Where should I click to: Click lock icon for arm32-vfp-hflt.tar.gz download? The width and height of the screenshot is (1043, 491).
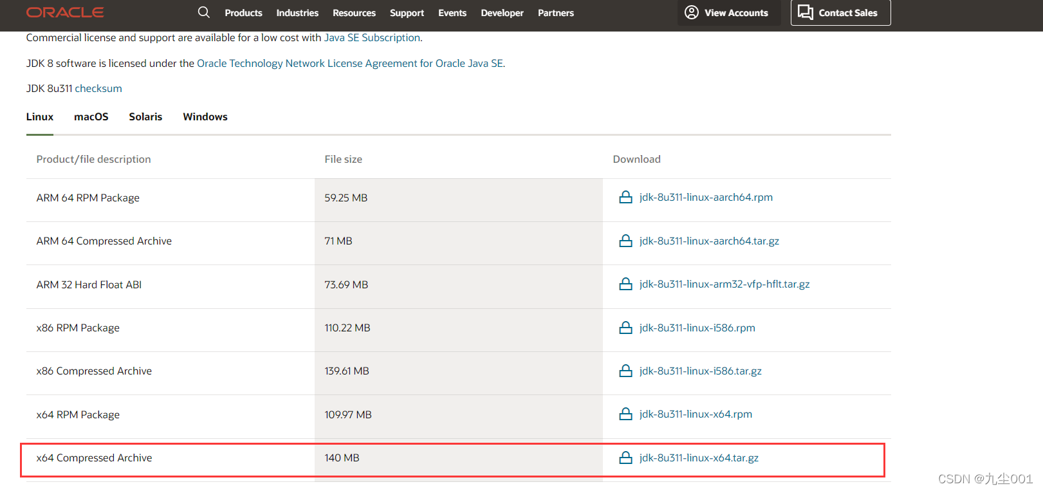coord(625,284)
